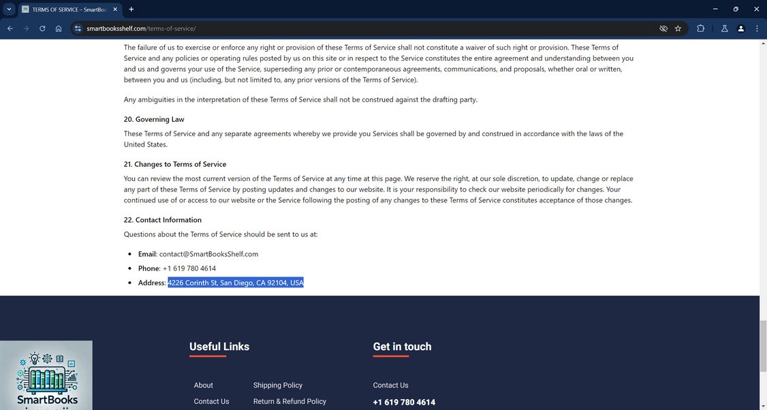Open the Shipping Policy link
The width and height of the screenshot is (767, 410).
tap(278, 385)
